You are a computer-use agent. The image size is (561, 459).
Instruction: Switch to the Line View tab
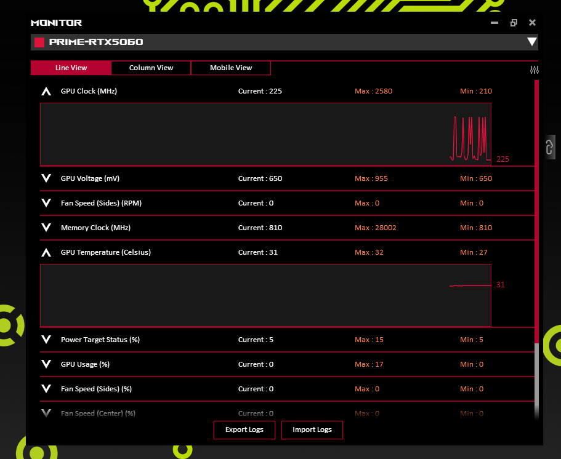[71, 68]
